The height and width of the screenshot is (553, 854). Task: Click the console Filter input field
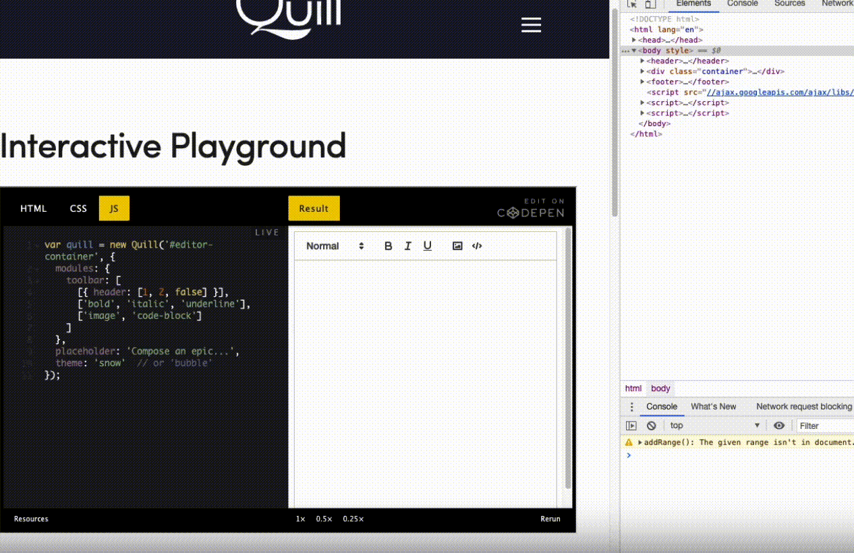(x=824, y=426)
